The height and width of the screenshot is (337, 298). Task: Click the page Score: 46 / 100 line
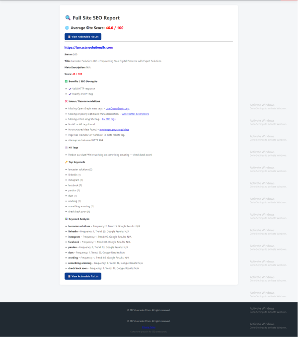(73, 74)
